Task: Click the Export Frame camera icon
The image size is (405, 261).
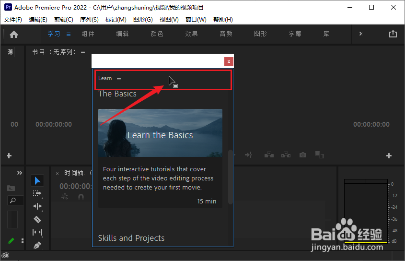Action: (303, 155)
